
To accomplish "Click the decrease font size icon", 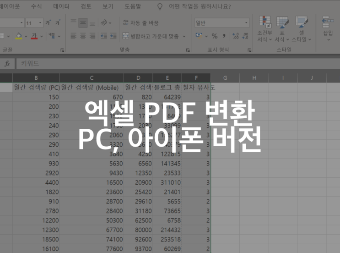I will pos(58,22).
